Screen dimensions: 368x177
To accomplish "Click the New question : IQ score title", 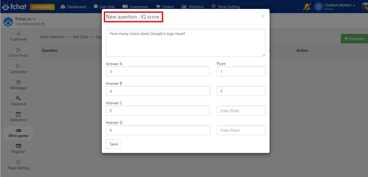I will coord(133,17).
